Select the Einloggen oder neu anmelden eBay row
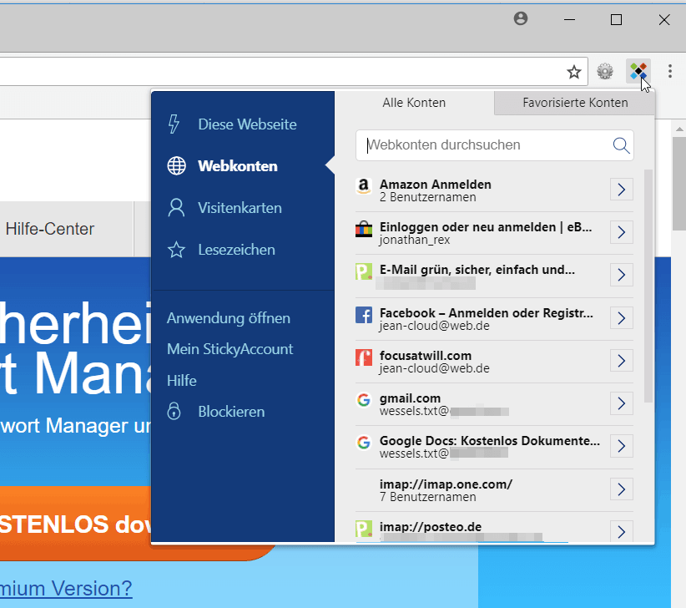Viewport: 686px width, 608px height. pyautogui.click(x=494, y=233)
